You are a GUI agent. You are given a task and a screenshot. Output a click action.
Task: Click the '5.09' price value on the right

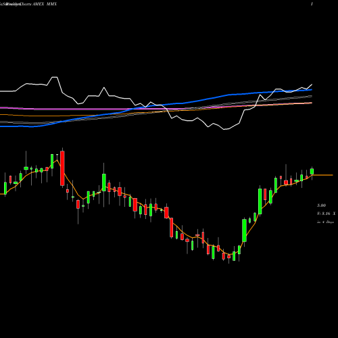click(321, 206)
